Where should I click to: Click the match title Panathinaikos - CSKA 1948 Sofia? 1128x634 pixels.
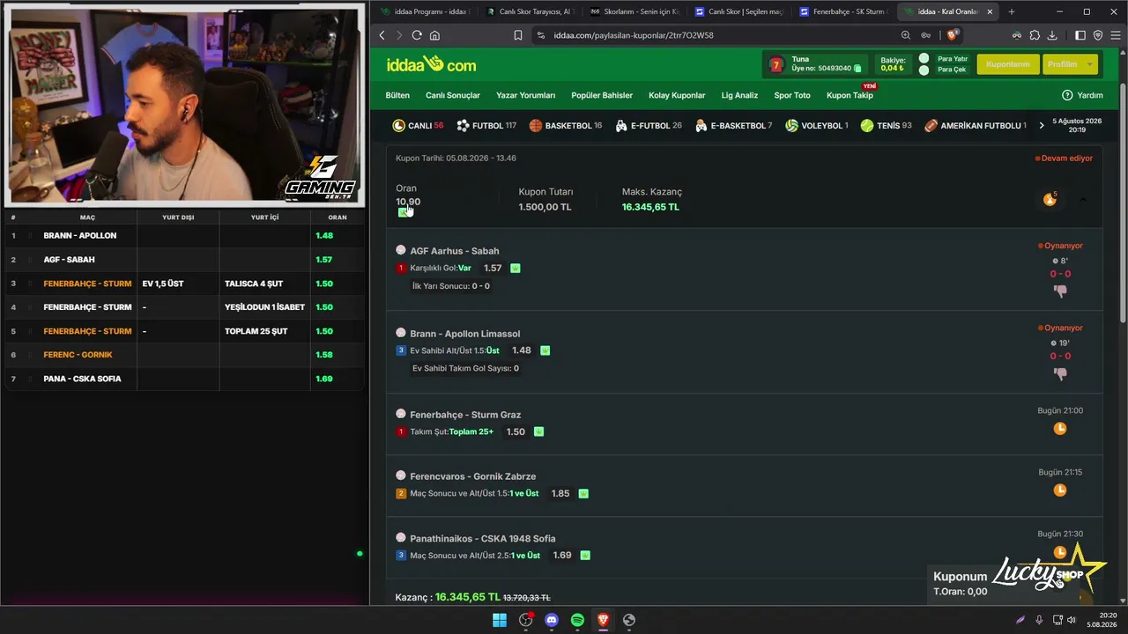tap(483, 538)
